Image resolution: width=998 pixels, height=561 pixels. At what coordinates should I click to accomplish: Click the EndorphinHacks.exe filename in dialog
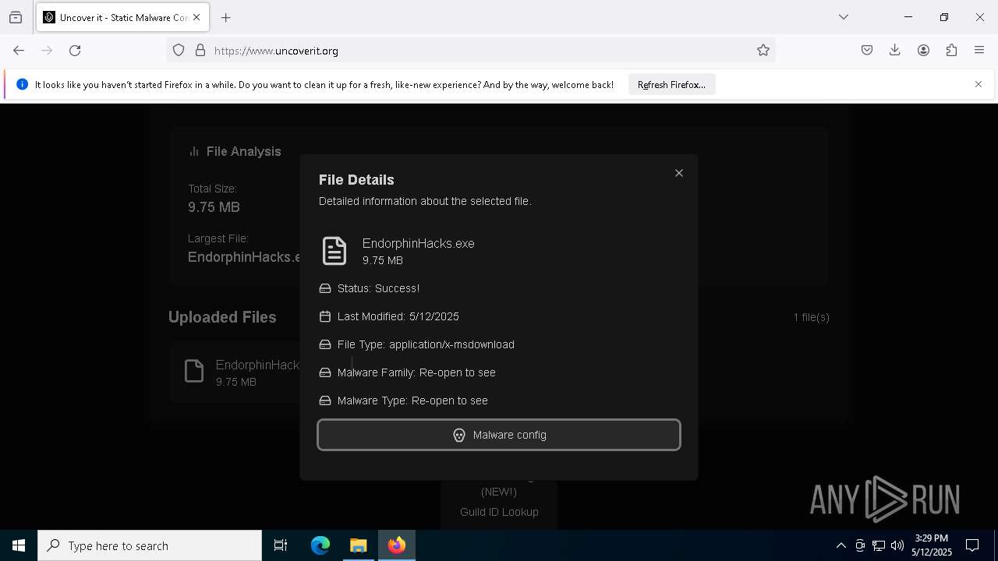tap(418, 243)
